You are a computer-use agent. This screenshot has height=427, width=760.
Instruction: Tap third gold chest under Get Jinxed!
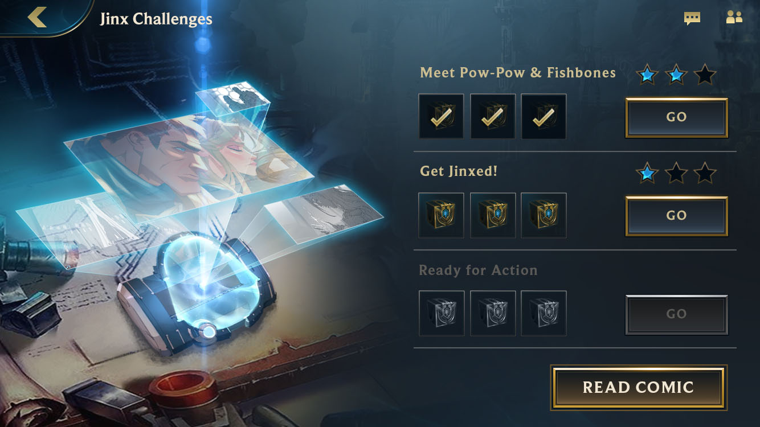tap(544, 215)
